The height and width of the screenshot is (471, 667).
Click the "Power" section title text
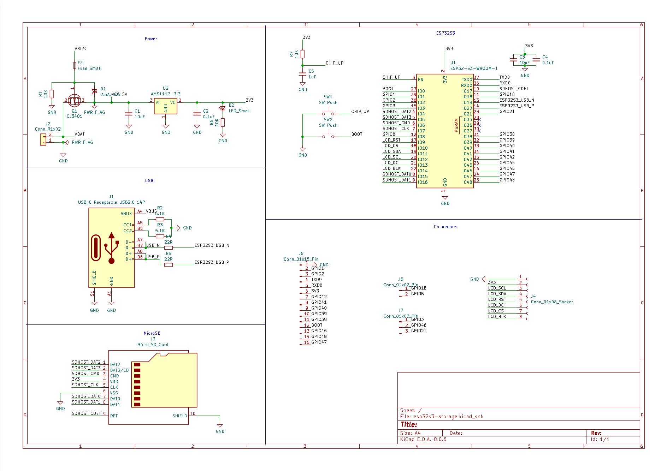pyautogui.click(x=151, y=39)
